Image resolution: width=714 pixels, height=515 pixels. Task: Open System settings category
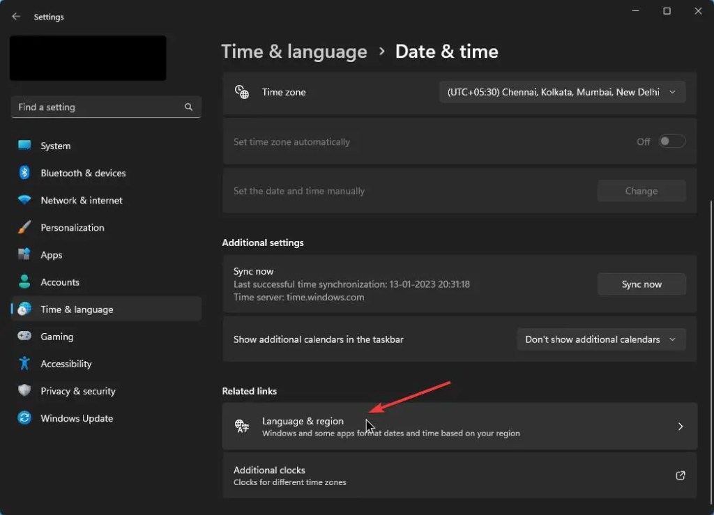[106, 146]
